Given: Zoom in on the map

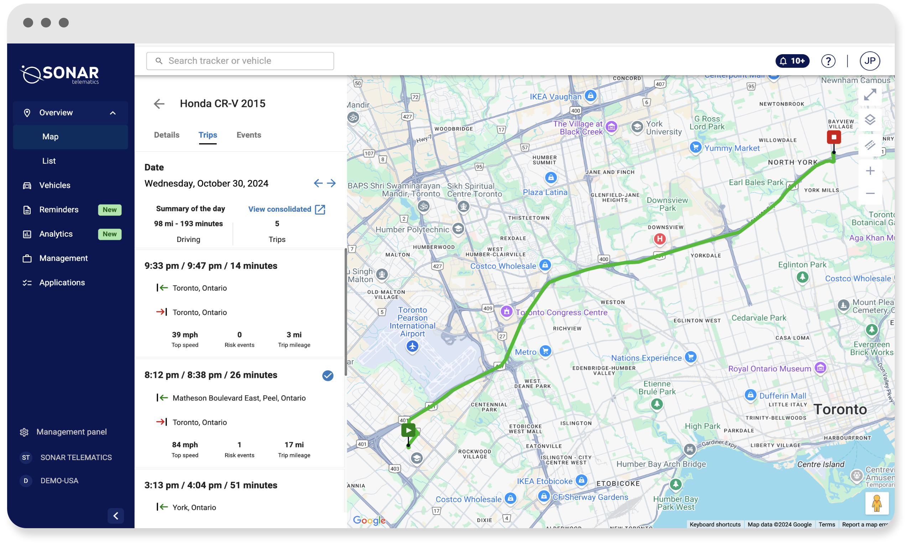Looking at the screenshot, I should (870, 171).
